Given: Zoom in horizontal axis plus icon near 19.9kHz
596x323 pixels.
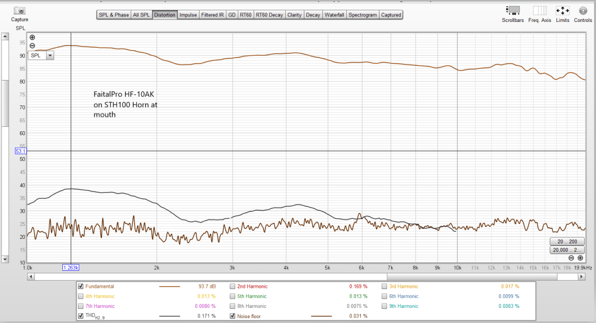Looking at the screenshot, I should pos(580,258).
